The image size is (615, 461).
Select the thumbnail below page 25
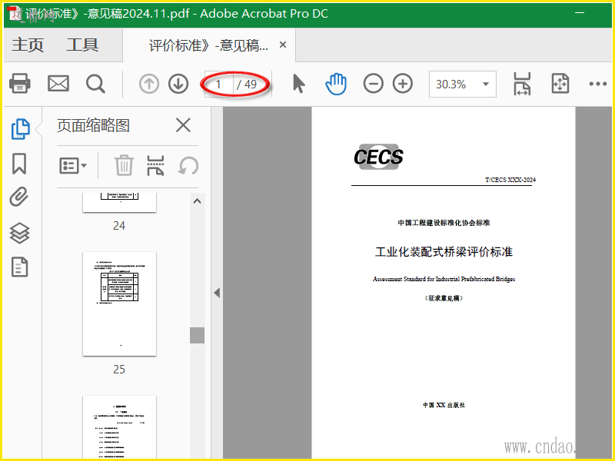pos(119,427)
